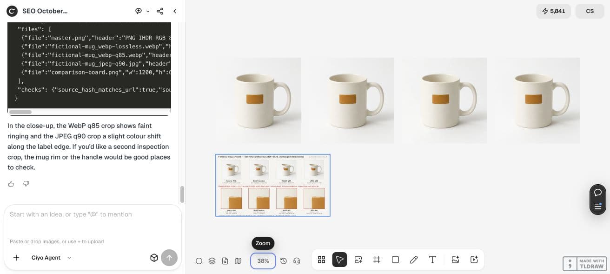Open the layers stack icon
The width and height of the screenshot is (610, 274).
(212, 261)
